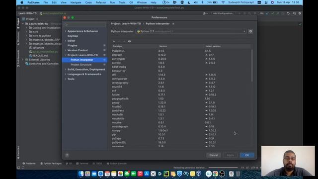Screen dimensions: 318x179
Task: Focus the Preferences search field
Action: click(x=85, y=25)
